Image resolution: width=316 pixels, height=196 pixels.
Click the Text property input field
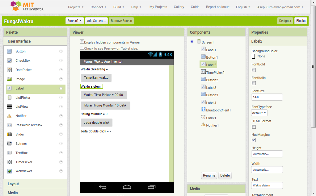tap(267, 186)
